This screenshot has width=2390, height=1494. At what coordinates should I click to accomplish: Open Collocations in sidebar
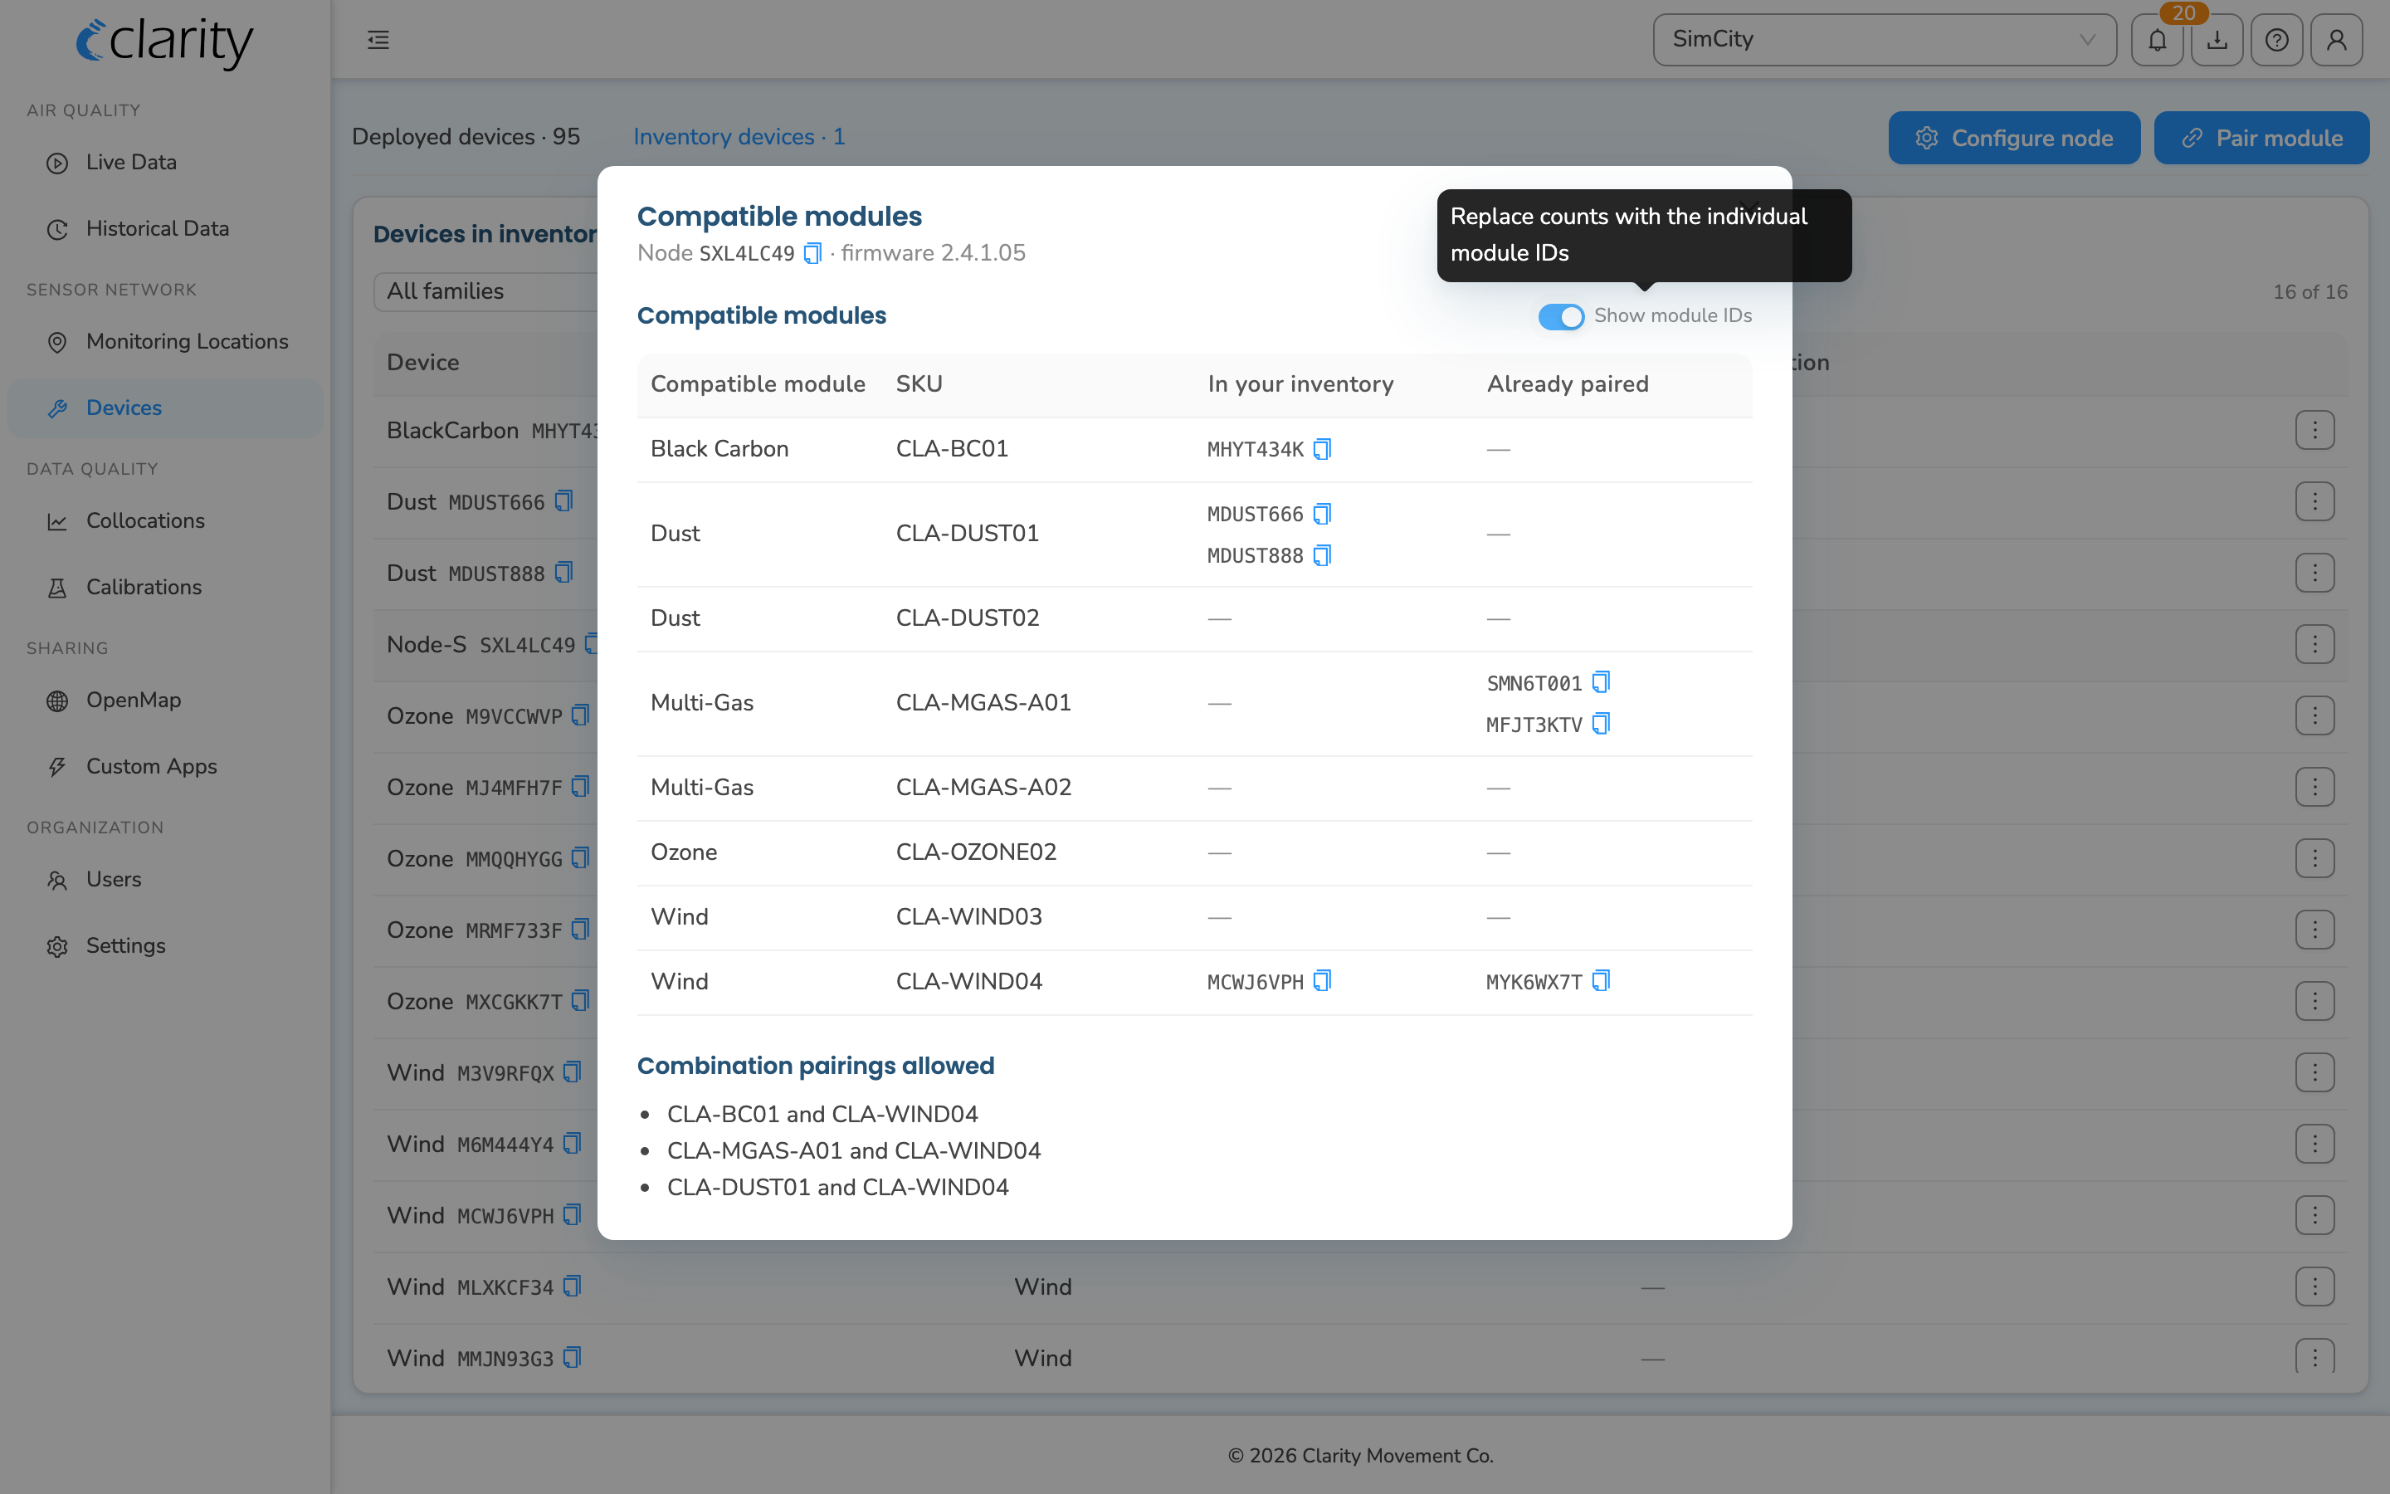pyautogui.click(x=165, y=520)
